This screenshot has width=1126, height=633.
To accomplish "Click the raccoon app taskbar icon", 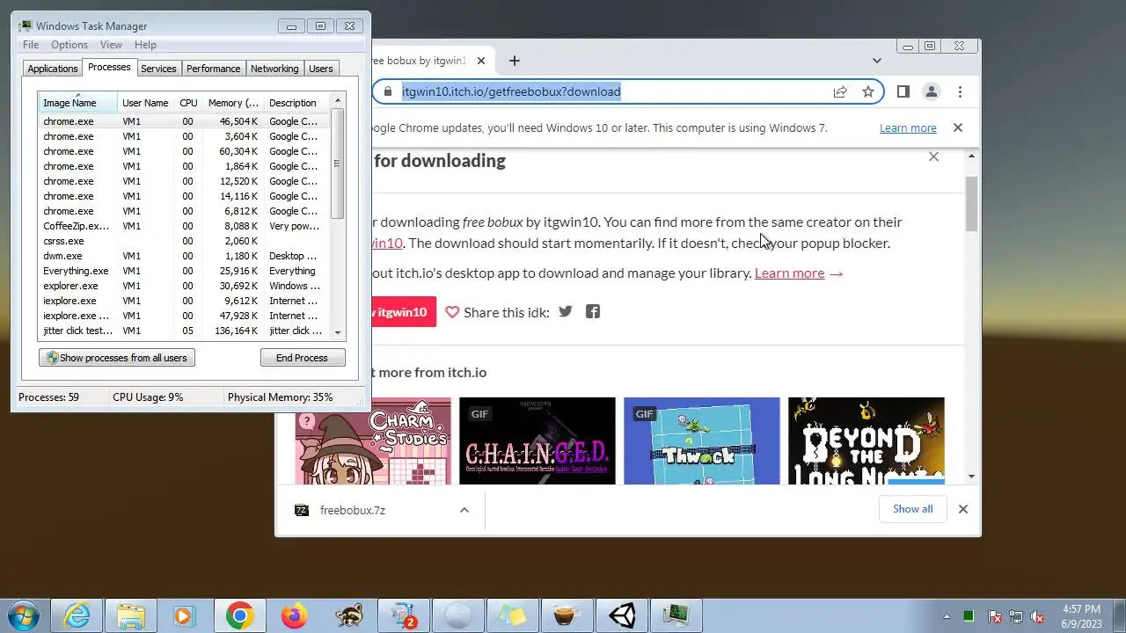I will point(348,615).
